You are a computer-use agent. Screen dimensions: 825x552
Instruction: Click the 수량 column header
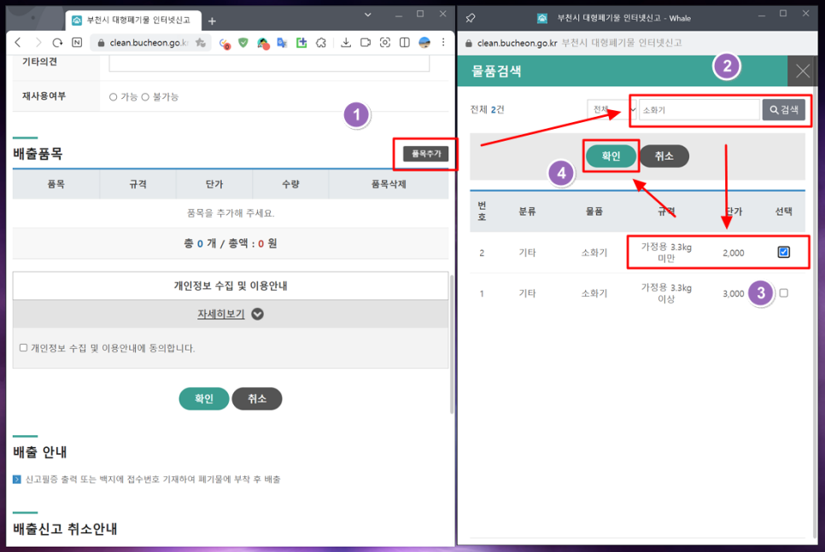click(290, 184)
